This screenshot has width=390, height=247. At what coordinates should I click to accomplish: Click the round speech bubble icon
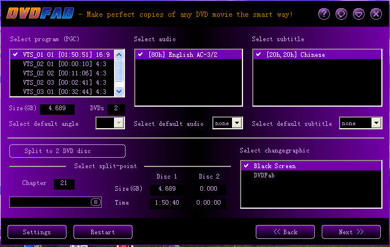point(341,14)
